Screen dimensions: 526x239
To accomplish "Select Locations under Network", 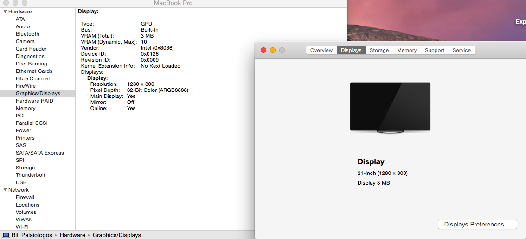I will tap(27, 204).
